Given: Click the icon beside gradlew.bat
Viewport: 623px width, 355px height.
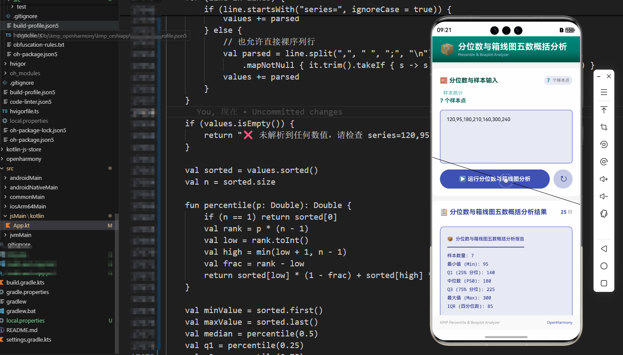Looking at the screenshot, I should coord(2,311).
